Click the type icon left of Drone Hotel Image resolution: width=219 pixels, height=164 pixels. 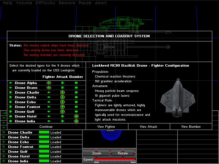[x=11, y=116]
